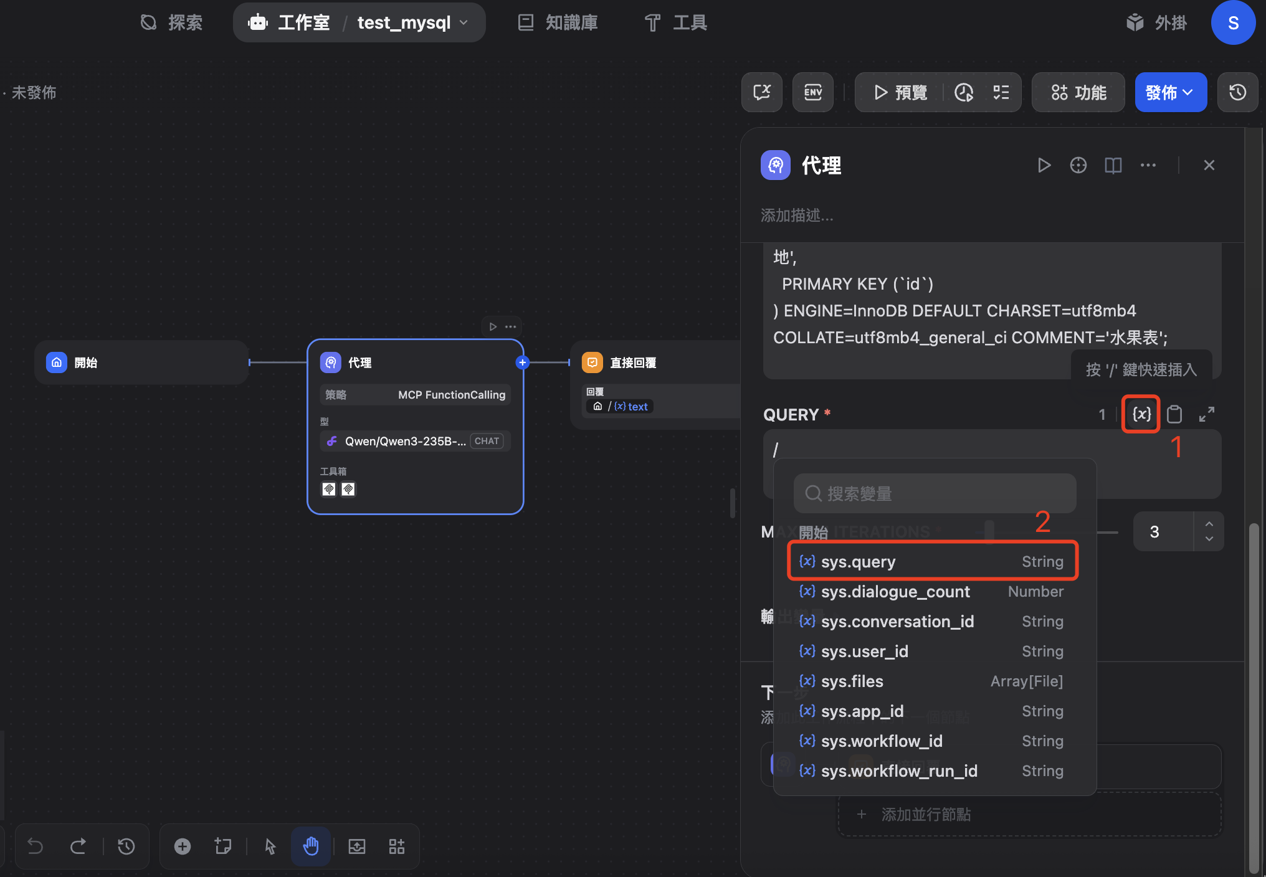This screenshot has width=1266, height=877.
Task: Click the undo arrow in bottom toolbar
Action: [x=36, y=846]
